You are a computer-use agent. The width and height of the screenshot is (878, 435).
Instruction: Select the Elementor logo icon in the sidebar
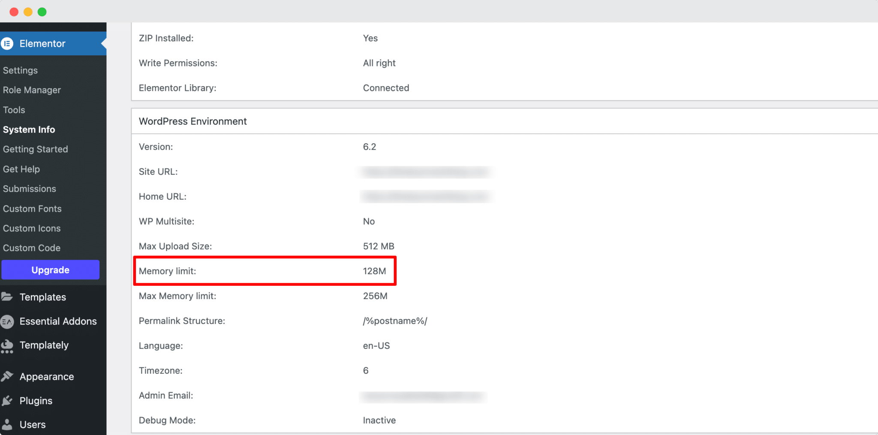coord(7,43)
